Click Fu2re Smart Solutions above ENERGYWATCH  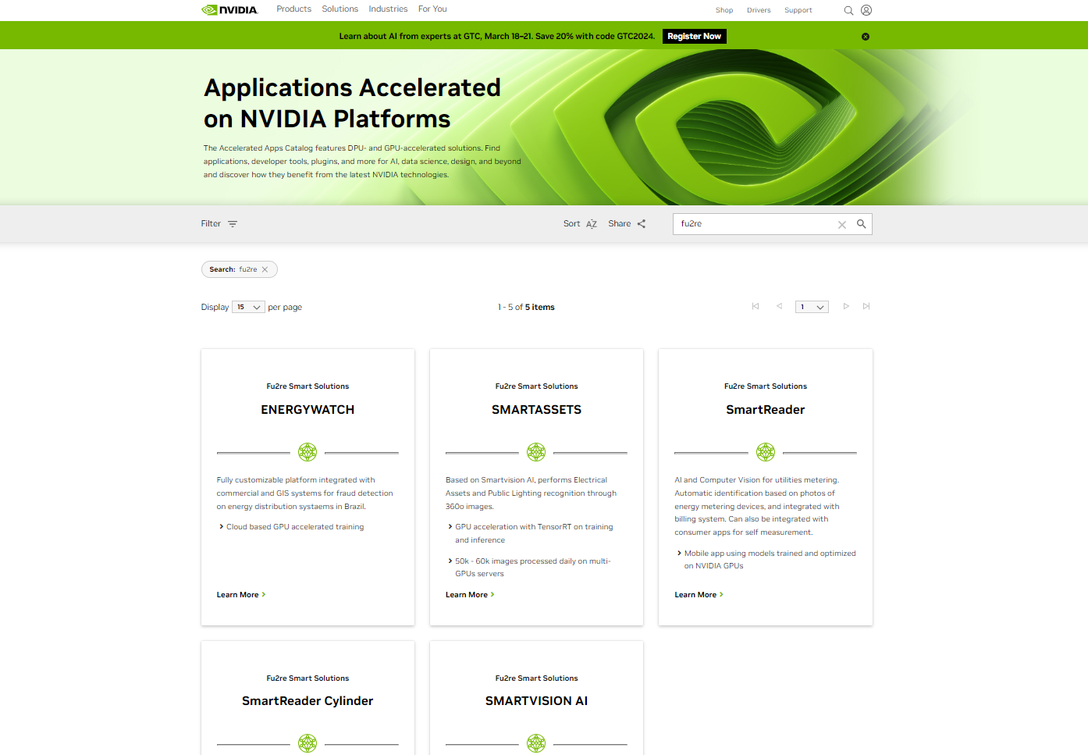[308, 386]
